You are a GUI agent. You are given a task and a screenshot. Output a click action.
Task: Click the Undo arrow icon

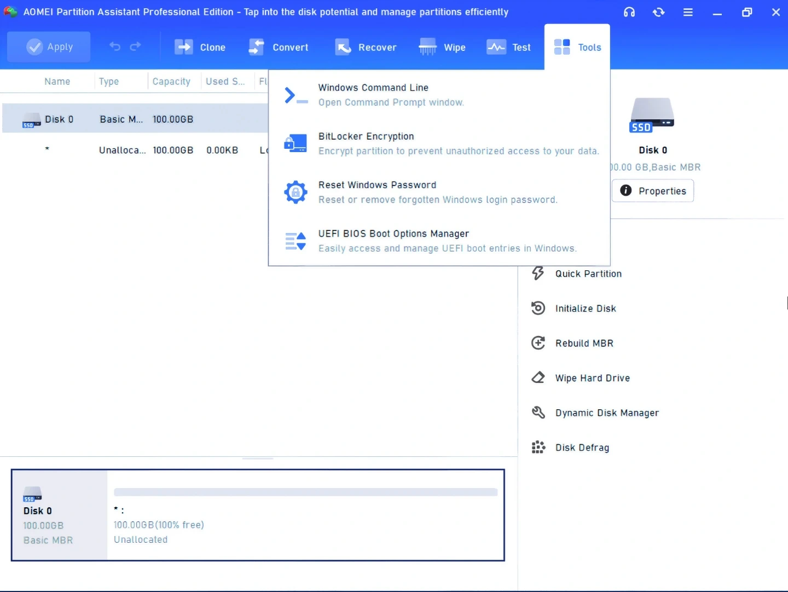click(x=115, y=47)
